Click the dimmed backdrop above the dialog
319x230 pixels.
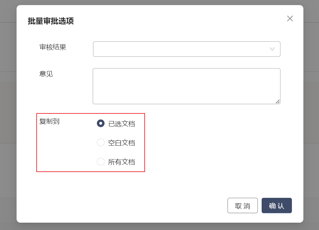click(x=159, y=2)
